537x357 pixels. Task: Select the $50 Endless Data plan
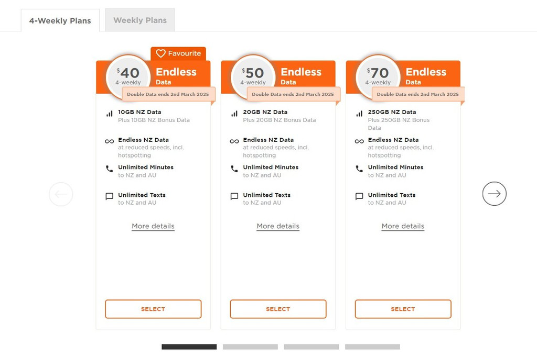tap(278, 309)
